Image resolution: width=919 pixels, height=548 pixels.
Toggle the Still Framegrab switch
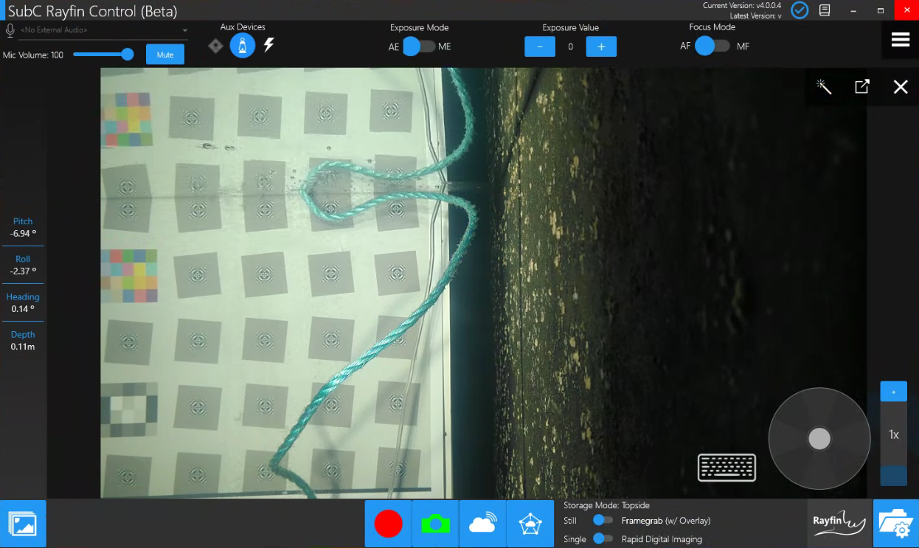(603, 521)
